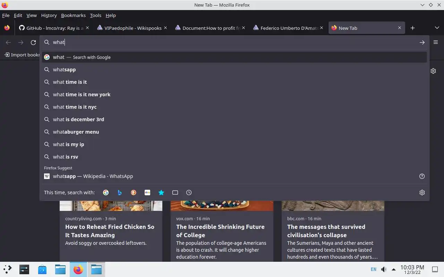Open the History menu
The width and height of the screenshot is (444, 277).
49,15
